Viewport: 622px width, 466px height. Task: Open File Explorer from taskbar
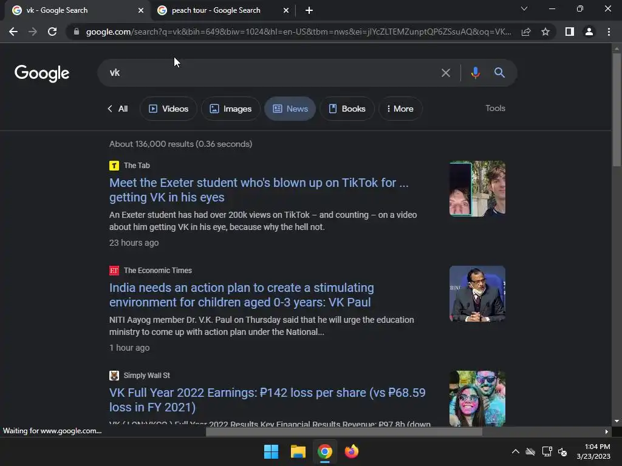pos(298,451)
